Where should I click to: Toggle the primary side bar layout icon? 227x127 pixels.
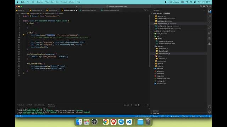[201, 6]
